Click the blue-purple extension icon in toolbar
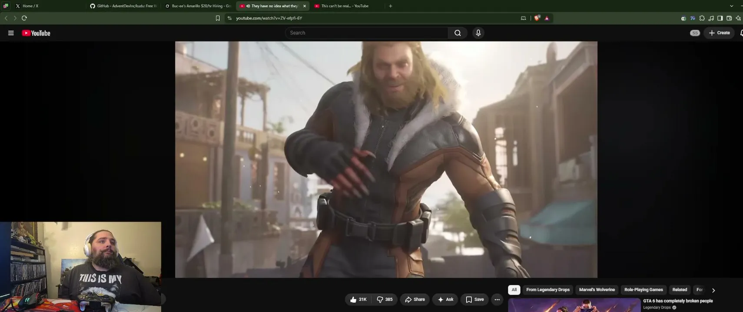This screenshot has width=743, height=312. (x=693, y=18)
